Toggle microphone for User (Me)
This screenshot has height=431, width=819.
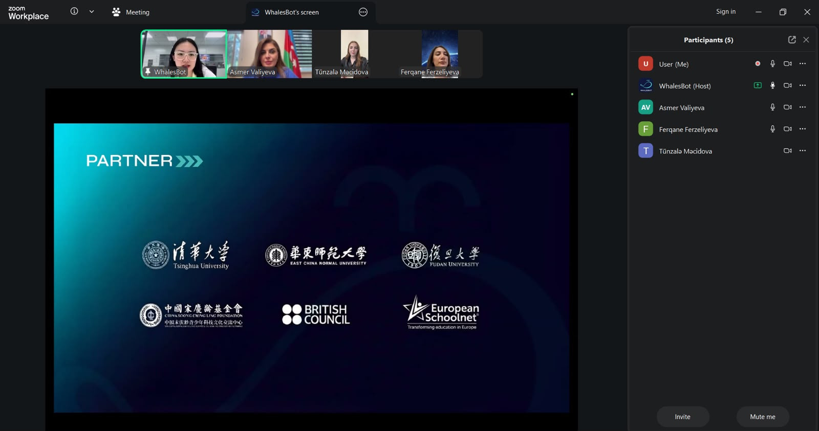pos(773,64)
